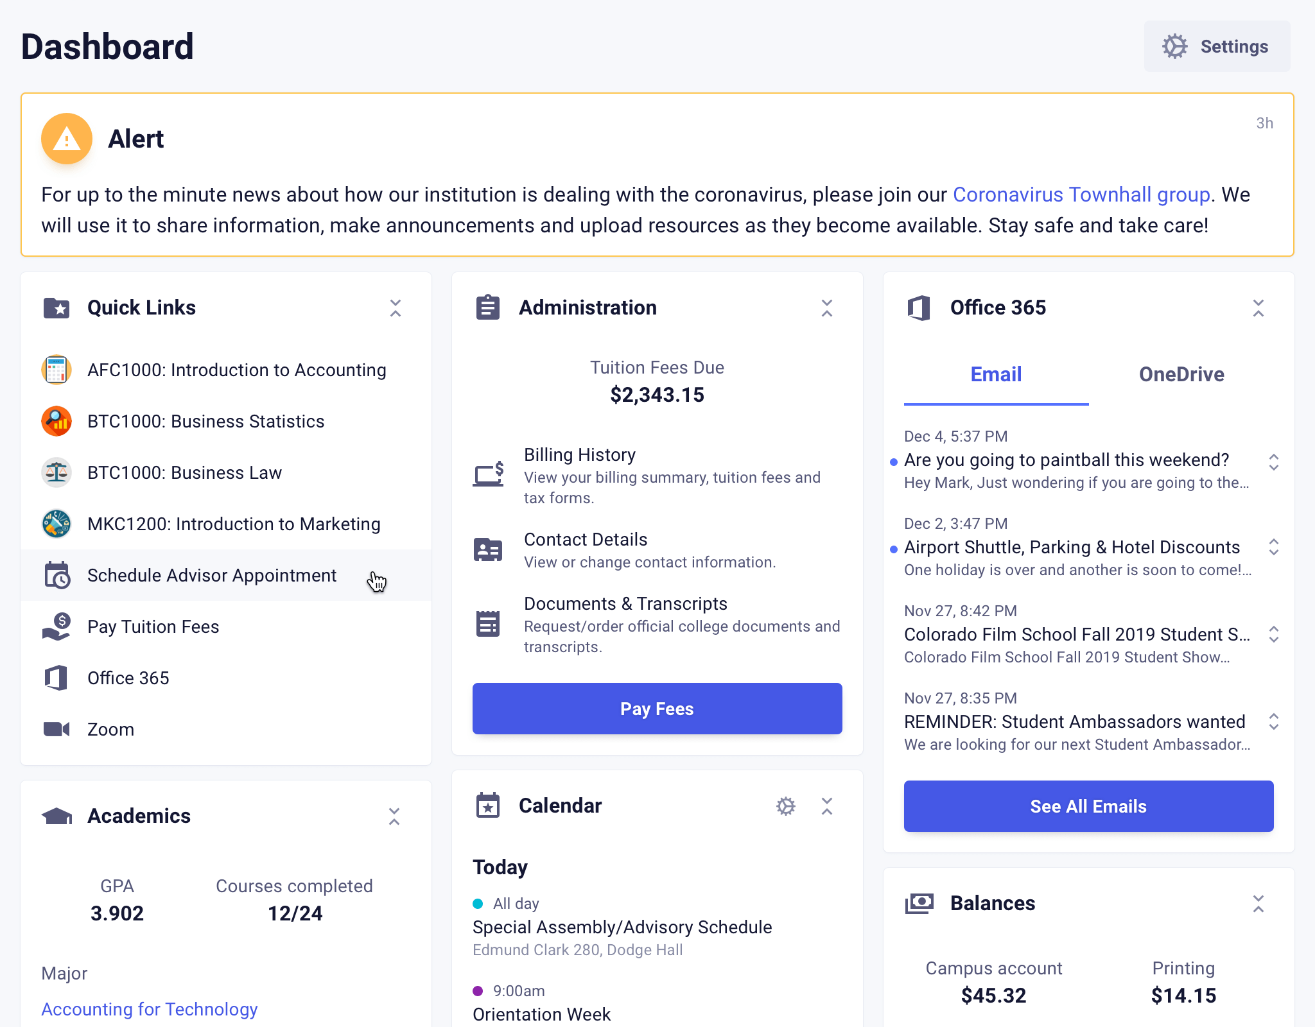Click the Zoom video camera icon
The image size is (1315, 1027).
57,729
